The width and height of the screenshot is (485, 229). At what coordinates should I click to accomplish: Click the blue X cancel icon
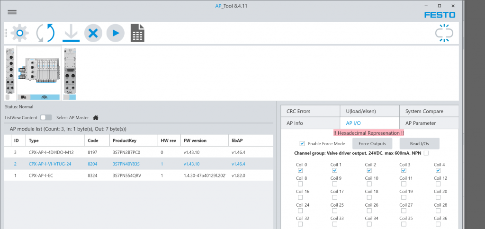tap(93, 33)
